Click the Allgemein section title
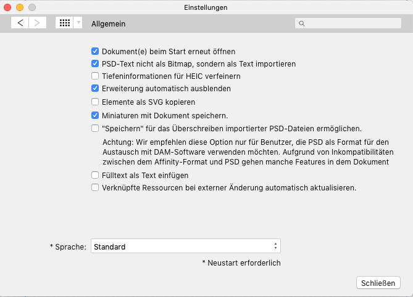The height and width of the screenshot is (297, 413). click(x=108, y=23)
